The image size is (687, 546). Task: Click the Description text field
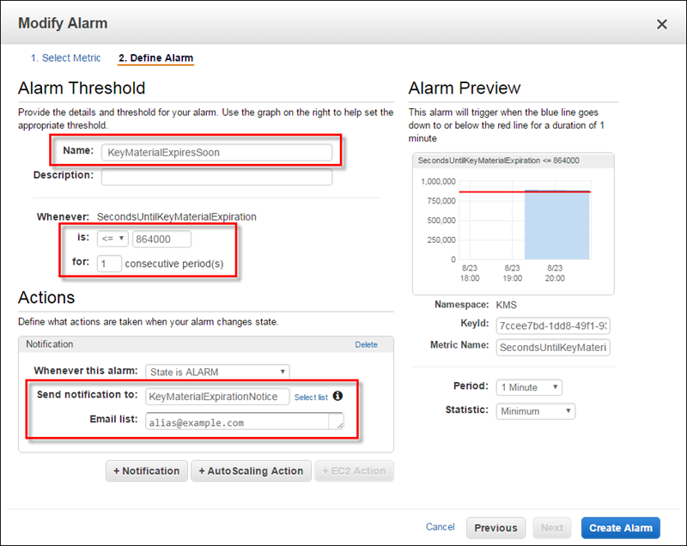point(216,177)
